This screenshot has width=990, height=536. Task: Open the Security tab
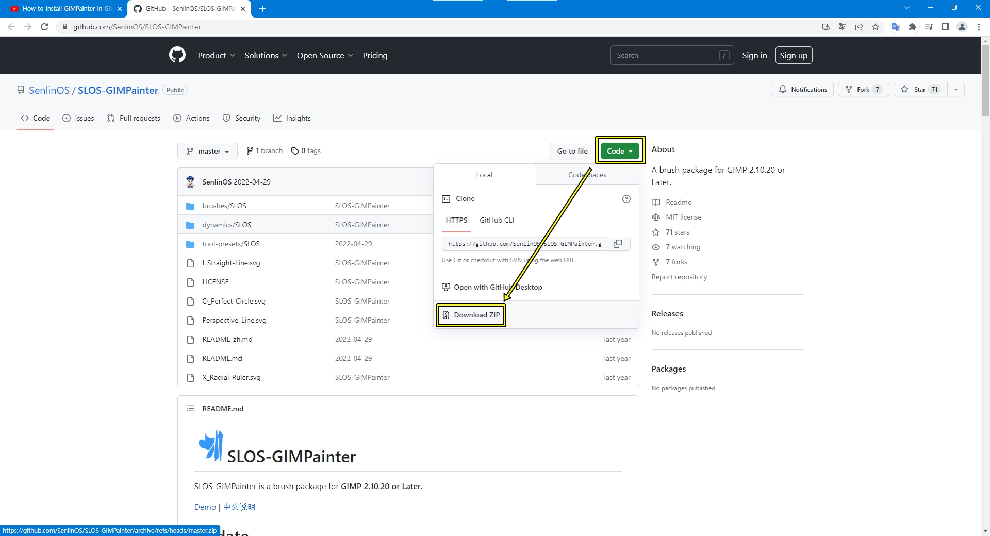(241, 118)
